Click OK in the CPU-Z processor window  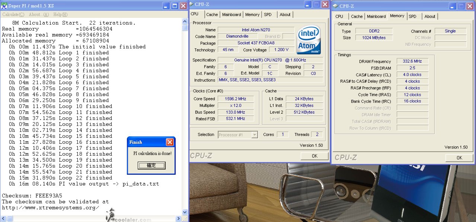coord(314,156)
